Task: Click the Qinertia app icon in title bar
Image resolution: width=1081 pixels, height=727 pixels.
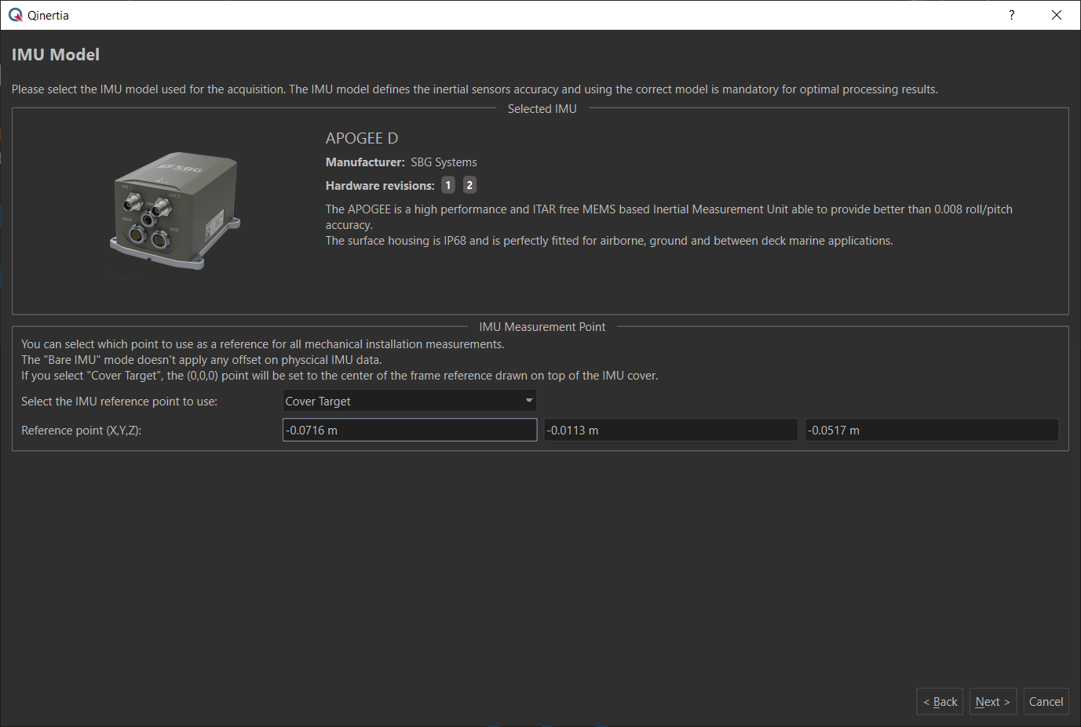Action: click(16, 15)
